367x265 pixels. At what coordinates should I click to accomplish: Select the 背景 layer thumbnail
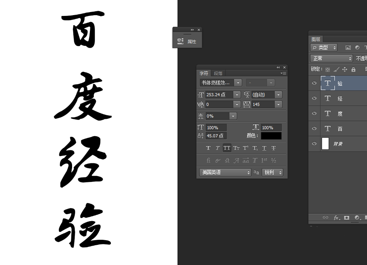(325, 144)
